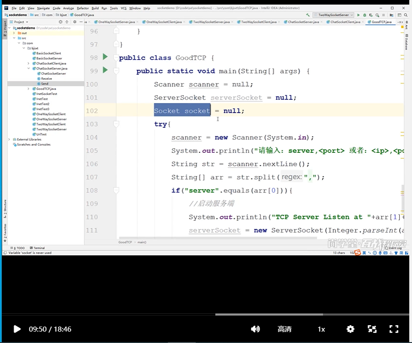This screenshot has height=343, width=412.
Task: Open video player settings gear
Action: pyautogui.click(x=350, y=329)
